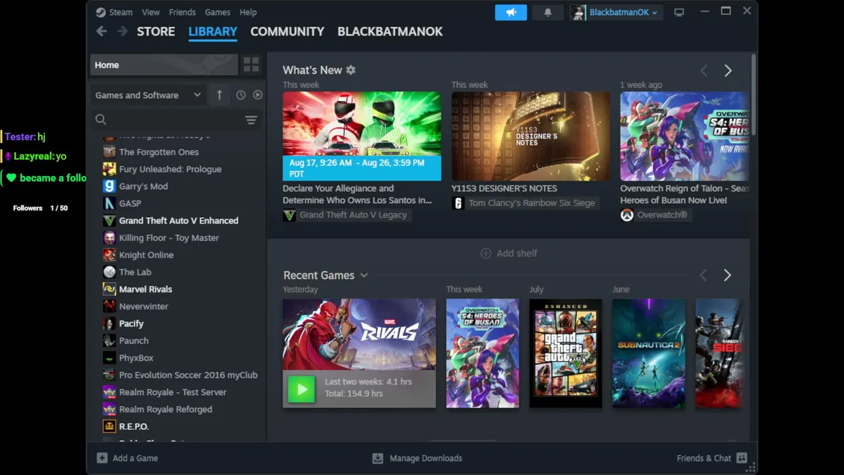Click the R.E.P.O. game icon
This screenshot has width=844, height=475.
point(109,426)
